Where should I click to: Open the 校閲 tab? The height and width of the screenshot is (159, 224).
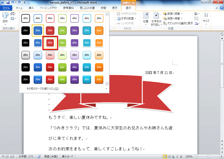103,8
